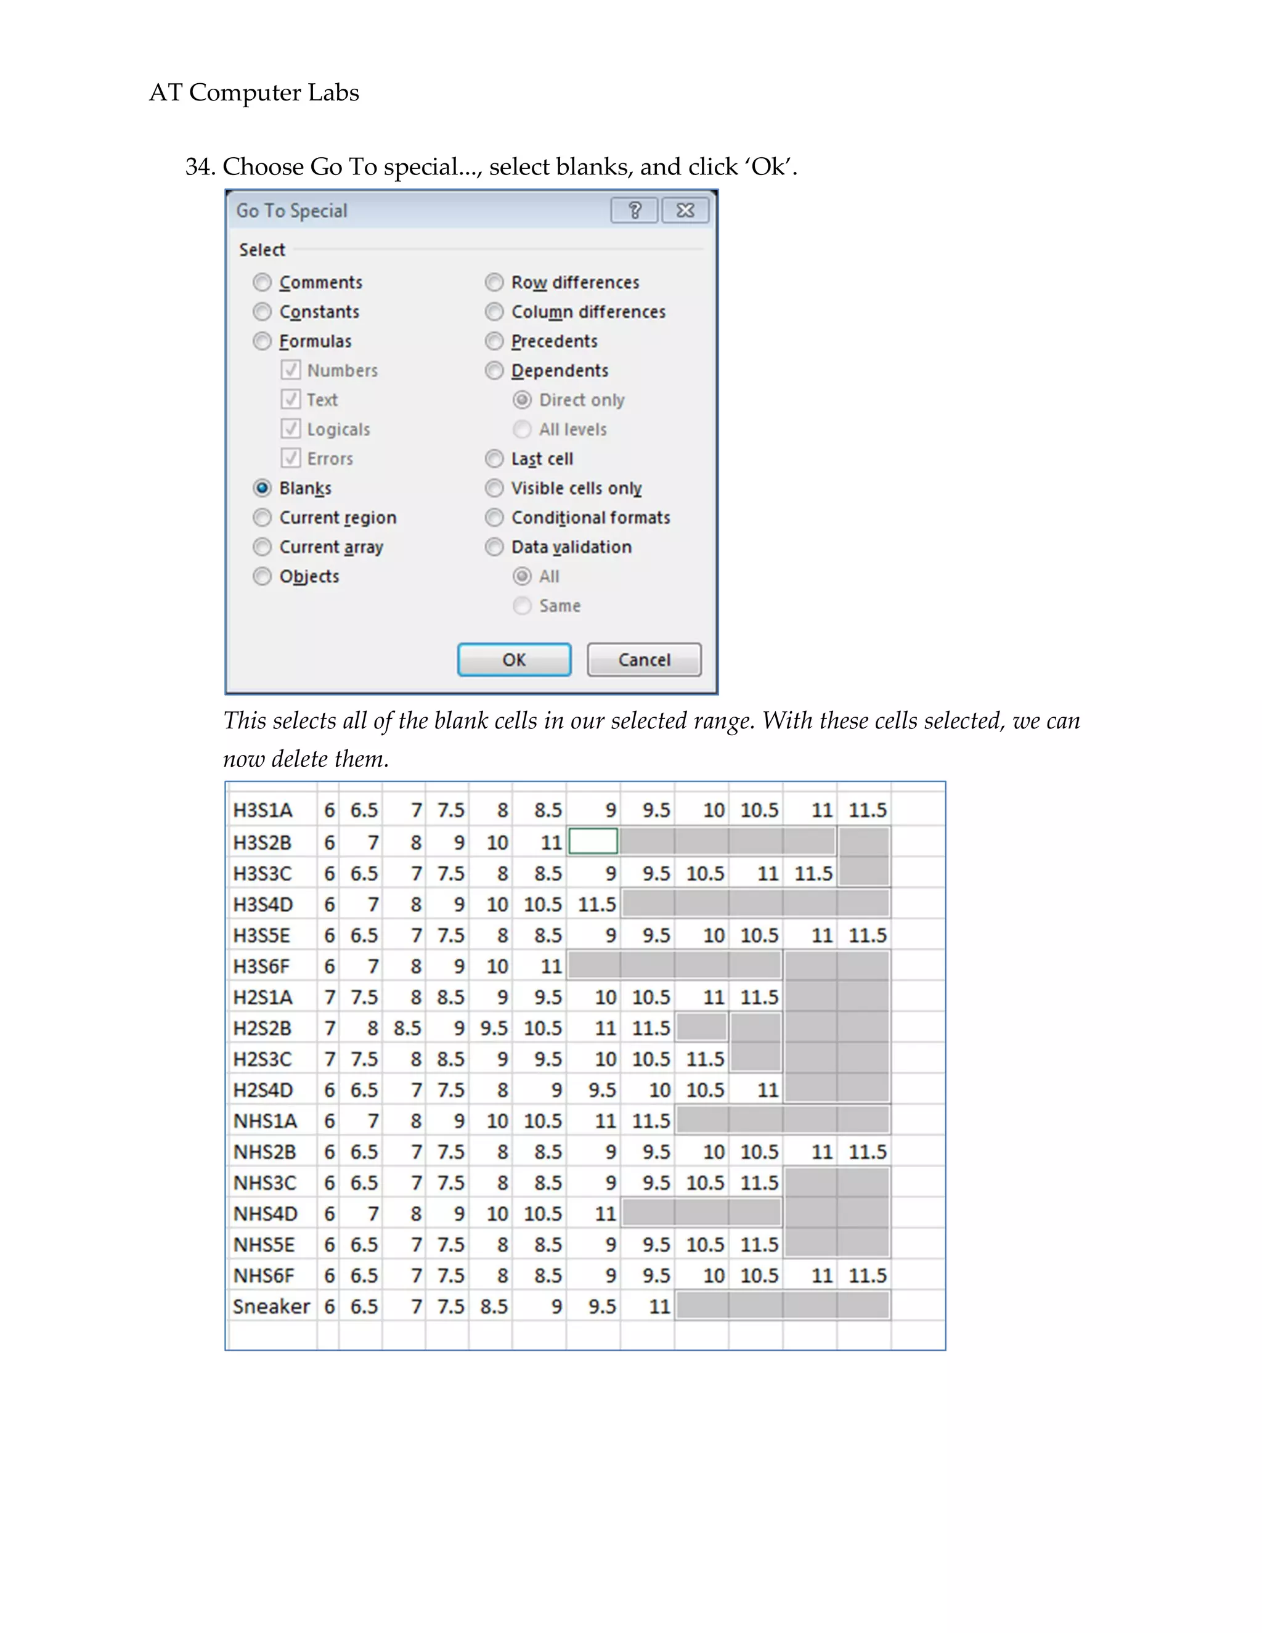Select the Objects radio option

coord(262,576)
